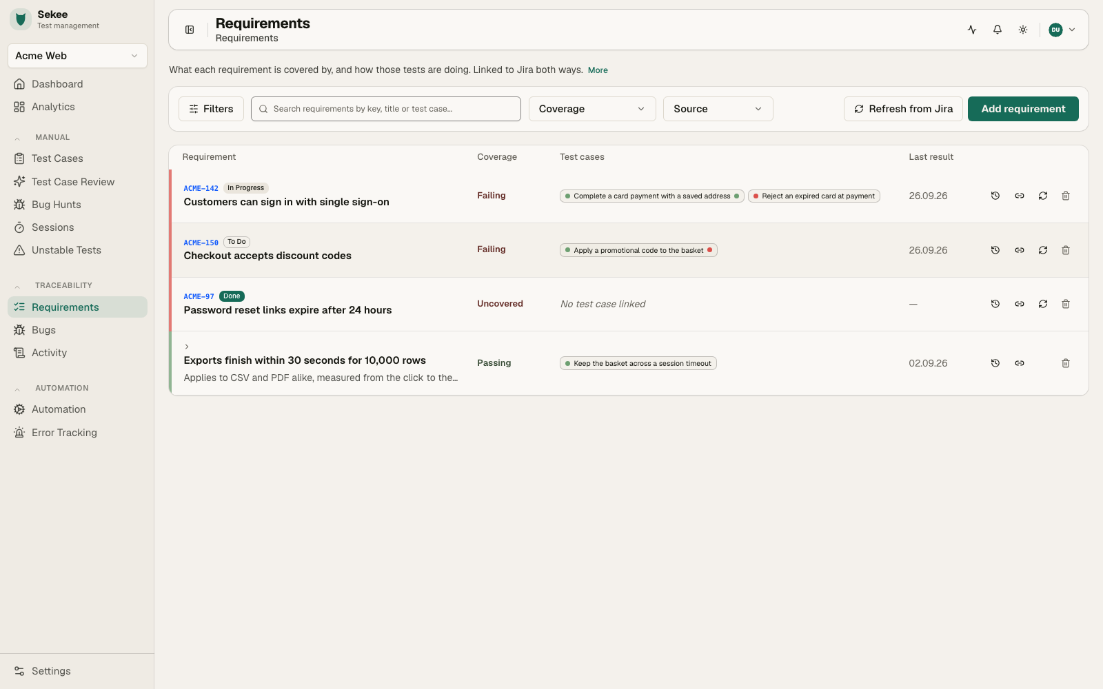Collapse the MANUAL sidebar section
Viewport: 1103px width, 689px height.
(x=17, y=138)
